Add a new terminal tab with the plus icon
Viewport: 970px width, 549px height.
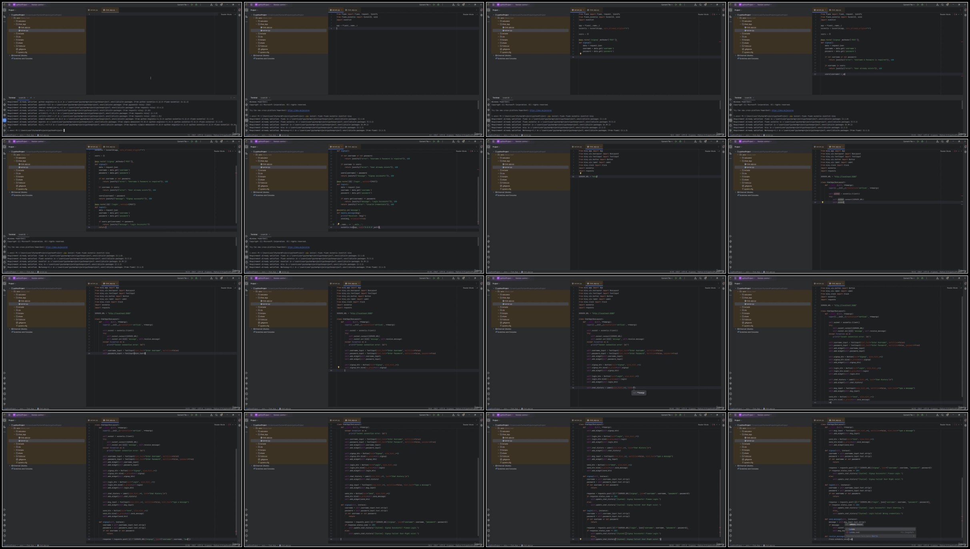[x=31, y=98]
